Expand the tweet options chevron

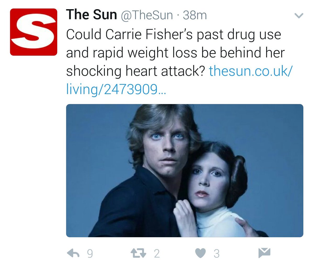point(299,16)
